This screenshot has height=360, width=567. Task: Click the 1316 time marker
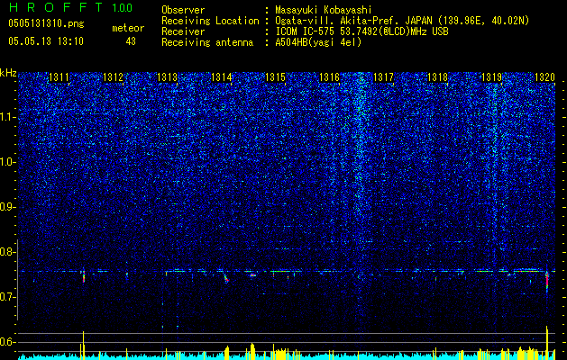(x=329, y=76)
